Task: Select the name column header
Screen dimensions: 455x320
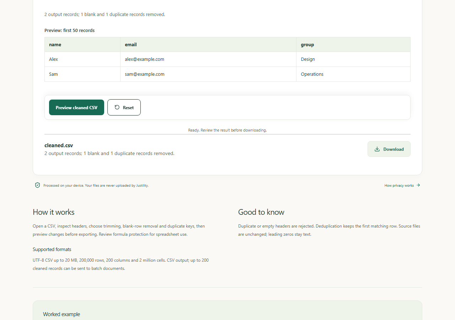Action: pyautogui.click(x=82, y=44)
